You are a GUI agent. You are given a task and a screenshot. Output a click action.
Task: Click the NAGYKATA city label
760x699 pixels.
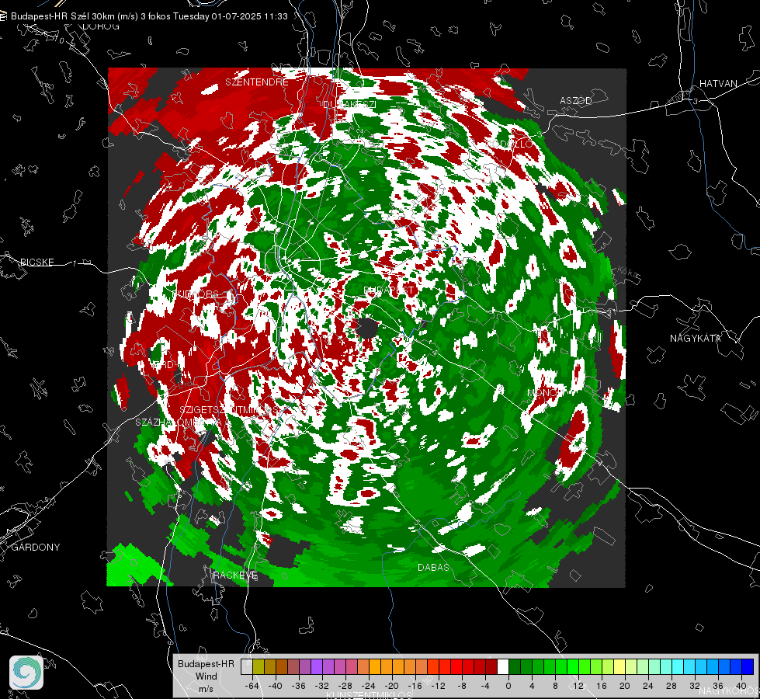[x=696, y=338]
